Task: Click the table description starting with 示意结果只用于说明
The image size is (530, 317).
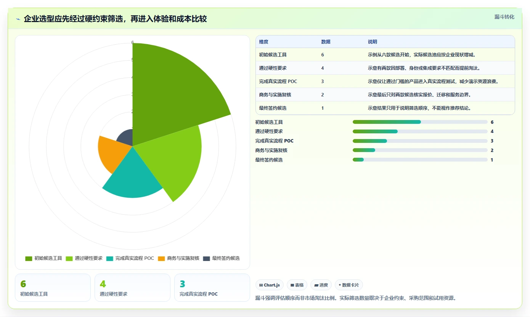Action: tap(419, 108)
